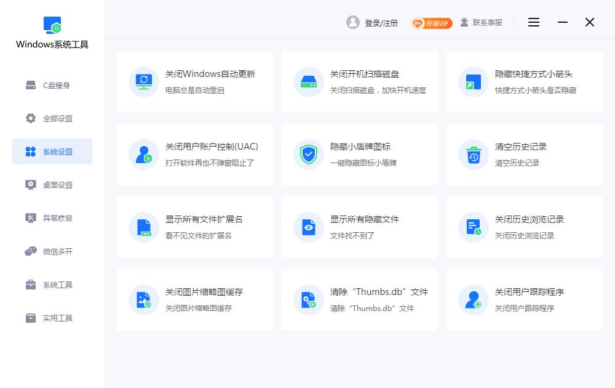
Task: Open the 隐藏小盾牌图标 card title
Action: 360,147
